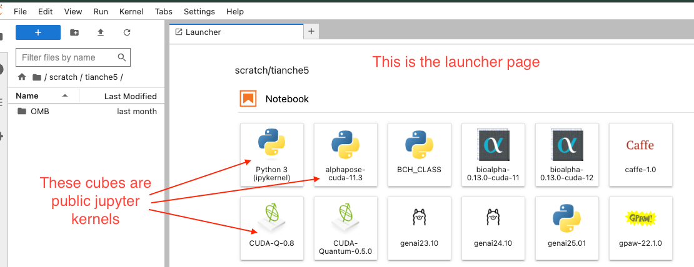Open the genai24.10 kernel card
This screenshot has height=267, width=694.
tap(493, 228)
